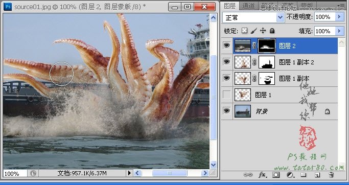Click the horizontal scroll right arrow
349x185 pixels.
pyautogui.click(x=204, y=173)
